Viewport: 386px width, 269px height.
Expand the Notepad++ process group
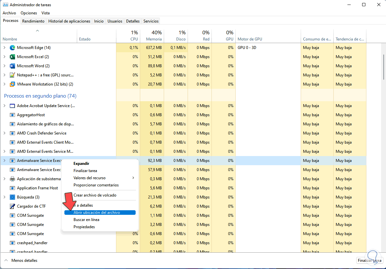(x=5, y=75)
